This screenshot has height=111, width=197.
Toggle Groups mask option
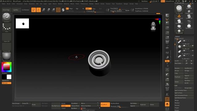pos(66,106)
